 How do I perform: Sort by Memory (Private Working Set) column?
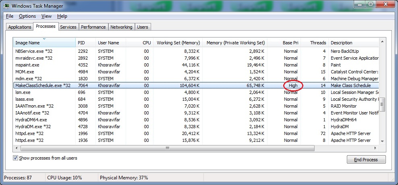(235, 43)
